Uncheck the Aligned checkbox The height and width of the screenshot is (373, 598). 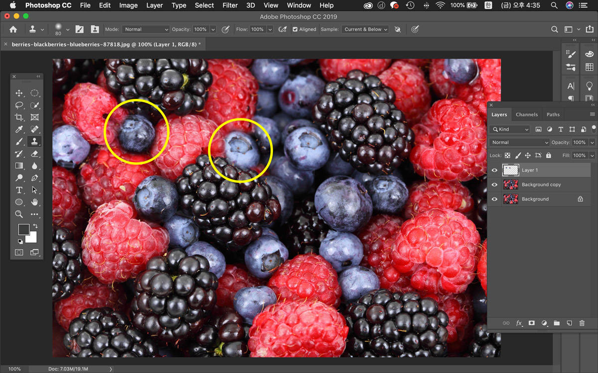pos(295,29)
